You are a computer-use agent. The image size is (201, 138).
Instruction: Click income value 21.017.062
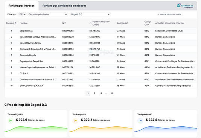pos(94,55)
